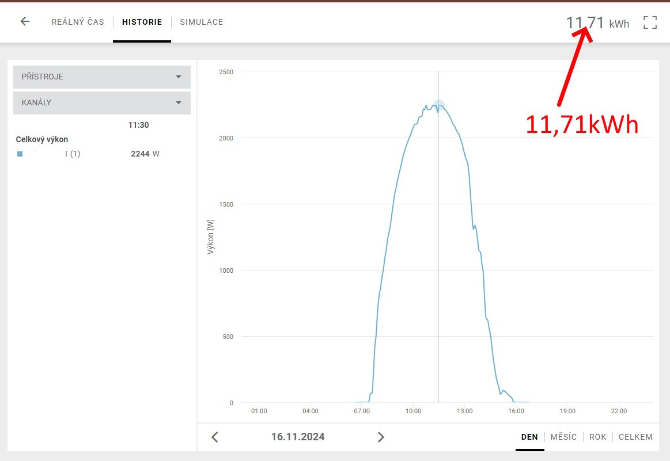Enter fullscreen mode with the corner-brackets icon

pyautogui.click(x=650, y=22)
